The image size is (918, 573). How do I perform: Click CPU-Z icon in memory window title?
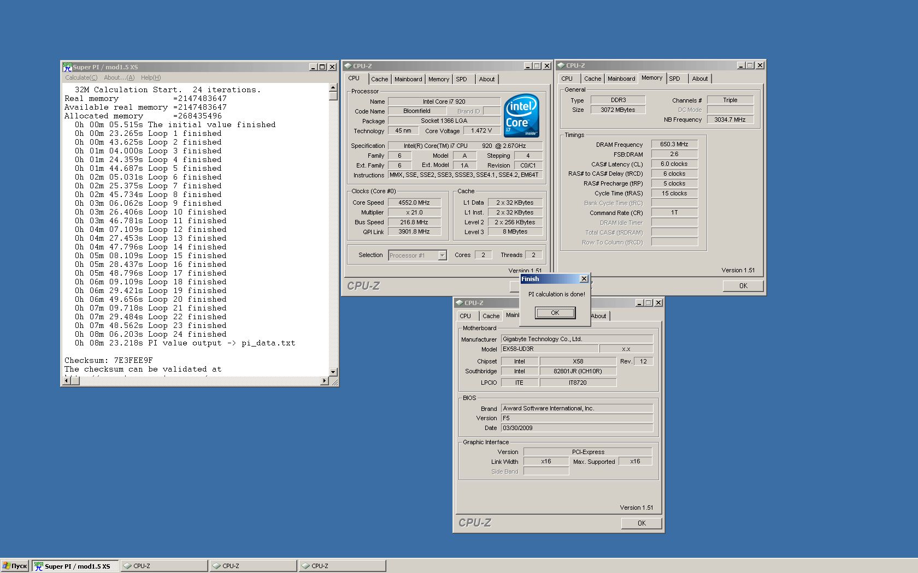pos(561,65)
